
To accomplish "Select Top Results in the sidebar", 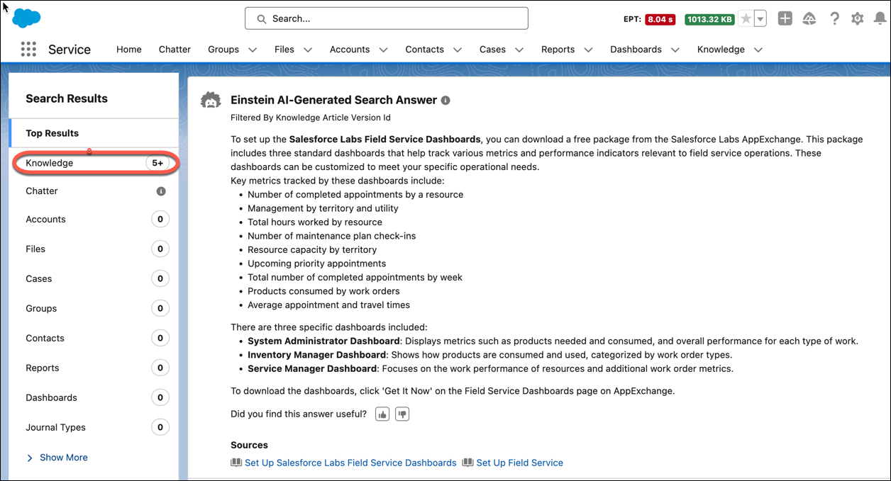I will click(x=94, y=133).
